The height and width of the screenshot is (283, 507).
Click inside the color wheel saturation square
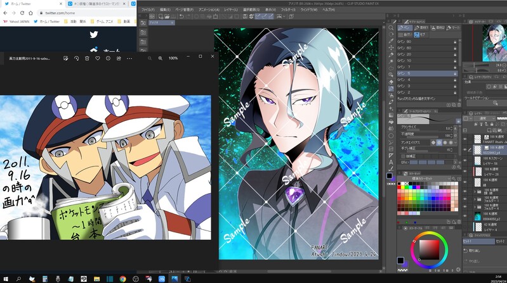(429, 249)
